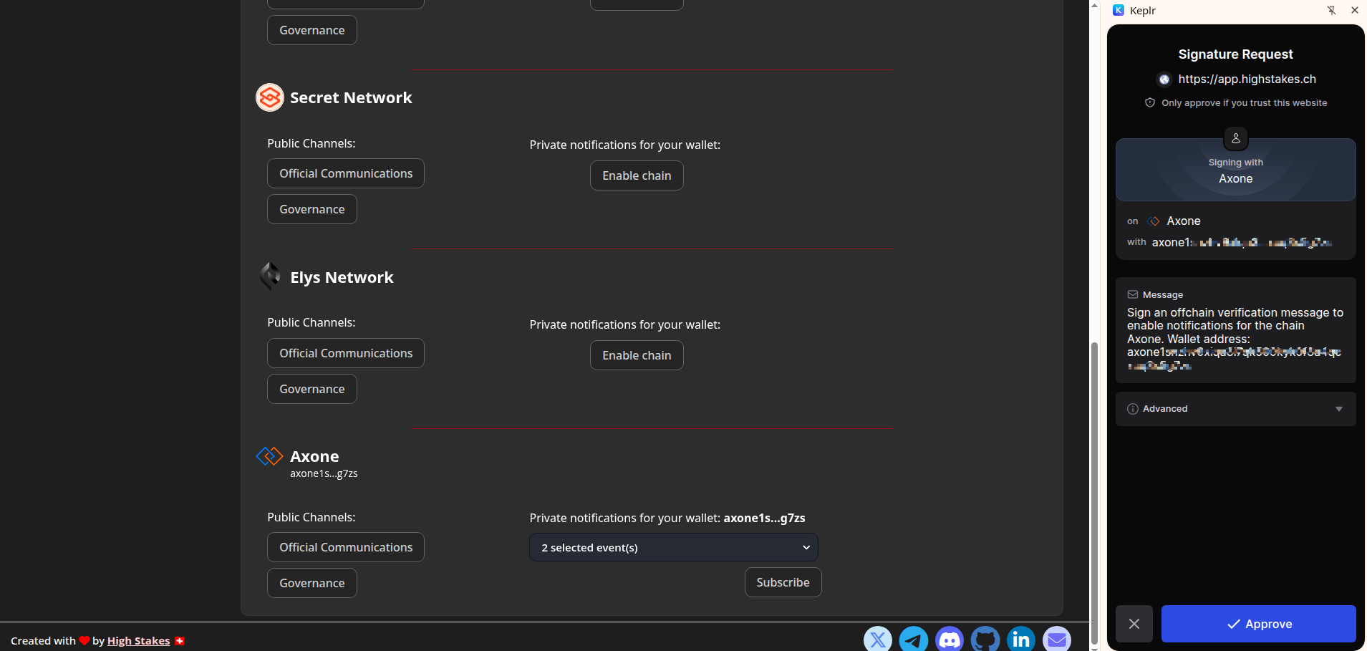The image size is (1367, 651).
Task: Open High Stakes Discord server icon
Action: [949, 639]
